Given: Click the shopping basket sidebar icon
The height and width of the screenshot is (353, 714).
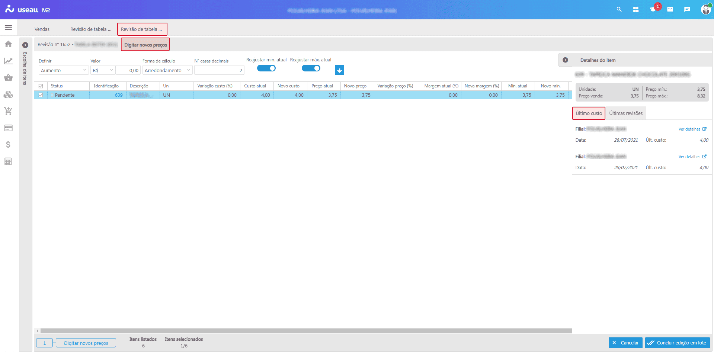Looking at the screenshot, I should pos(8,78).
